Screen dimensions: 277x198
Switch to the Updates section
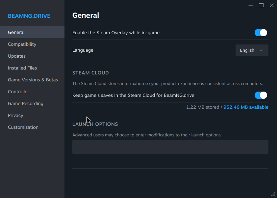(x=17, y=56)
